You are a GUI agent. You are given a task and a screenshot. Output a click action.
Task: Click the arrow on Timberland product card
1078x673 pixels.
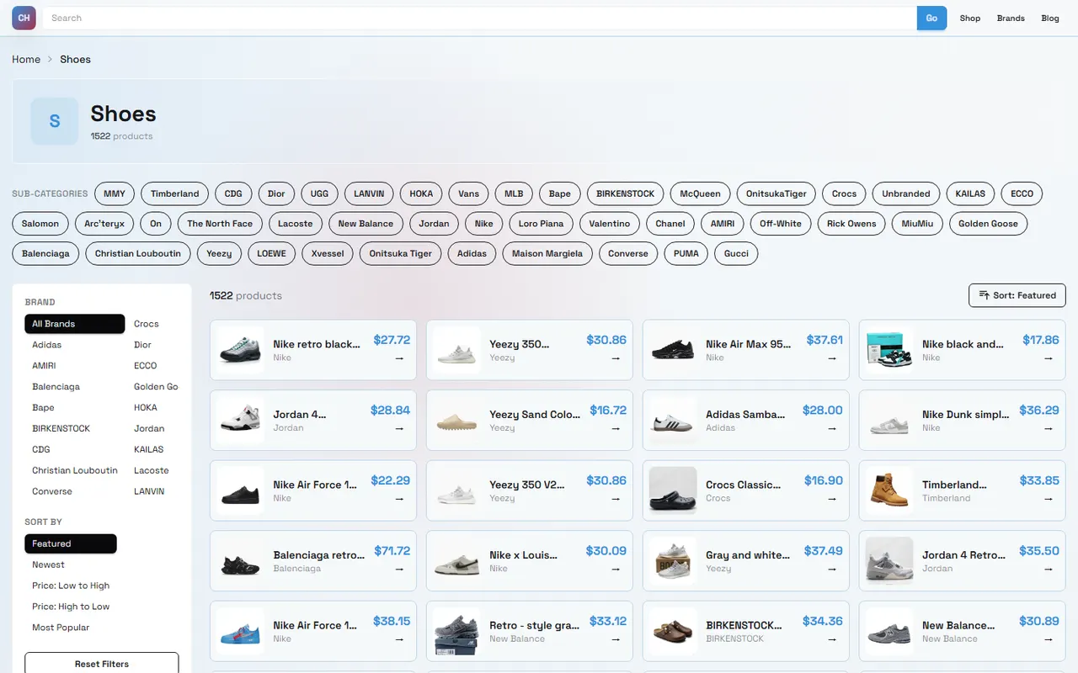pyautogui.click(x=1049, y=498)
